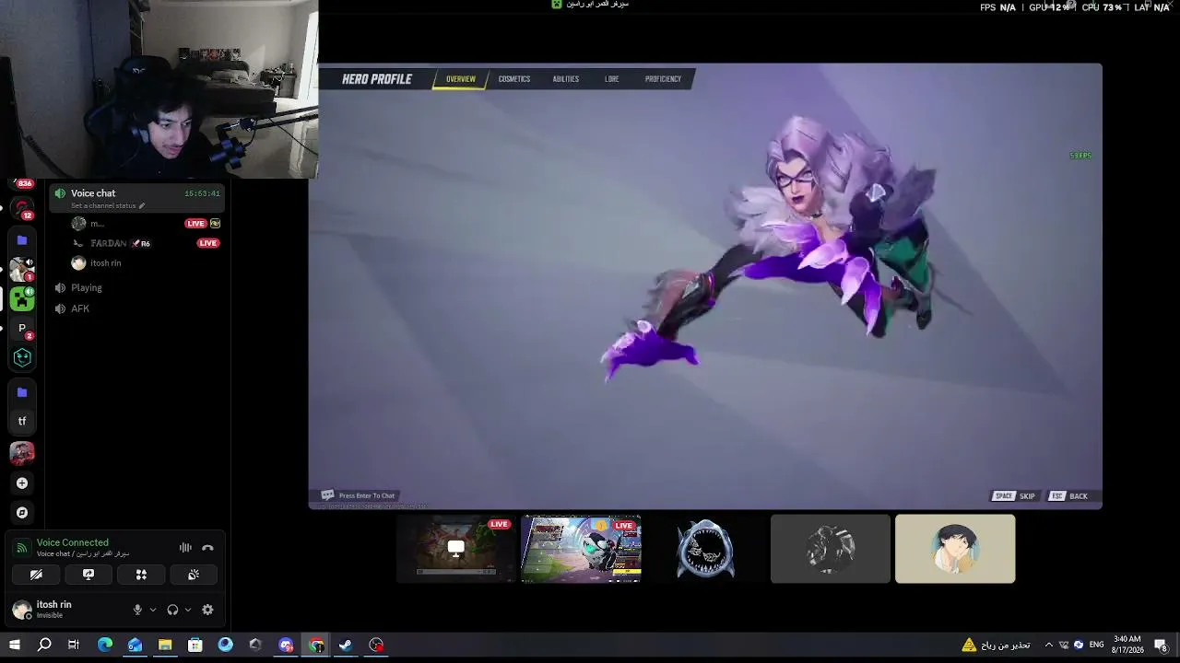Switch ENG input language in tray
The width and height of the screenshot is (1180, 663).
[1097, 646]
